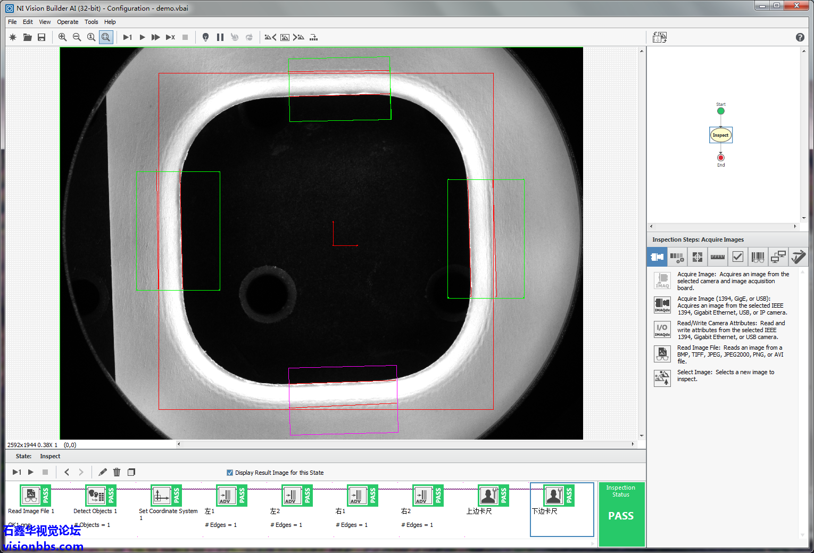Select the Locate Features crosshair tab
This screenshot has width=814, height=553.
pyautogui.click(x=697, y=257)
